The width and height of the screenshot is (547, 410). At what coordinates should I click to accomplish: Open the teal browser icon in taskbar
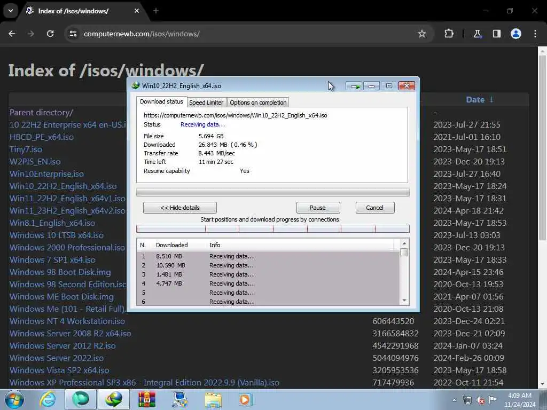[81, 399]
